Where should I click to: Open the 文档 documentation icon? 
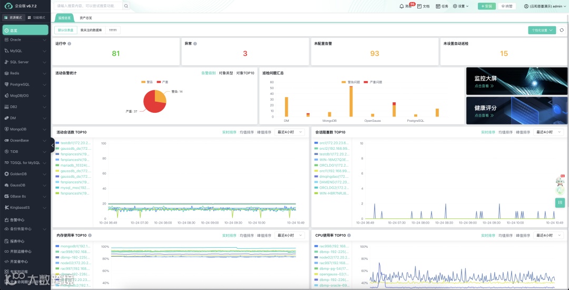point(419,6)
